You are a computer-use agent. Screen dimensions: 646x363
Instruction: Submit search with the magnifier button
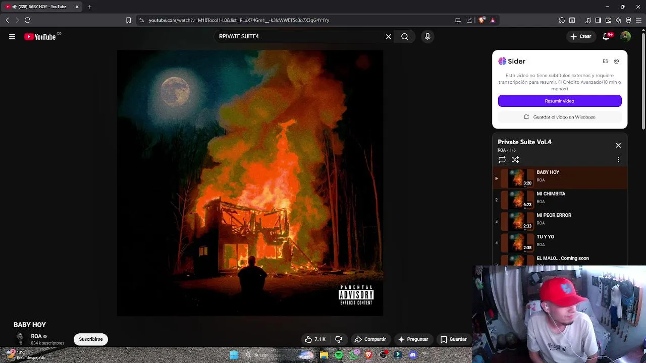(x=405, y=36)
